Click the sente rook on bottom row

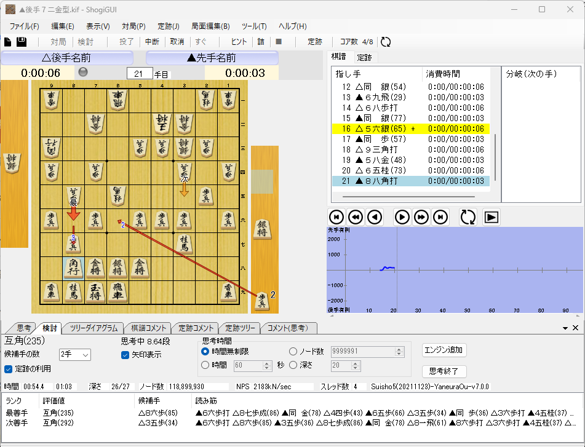(x=117, y=291)
